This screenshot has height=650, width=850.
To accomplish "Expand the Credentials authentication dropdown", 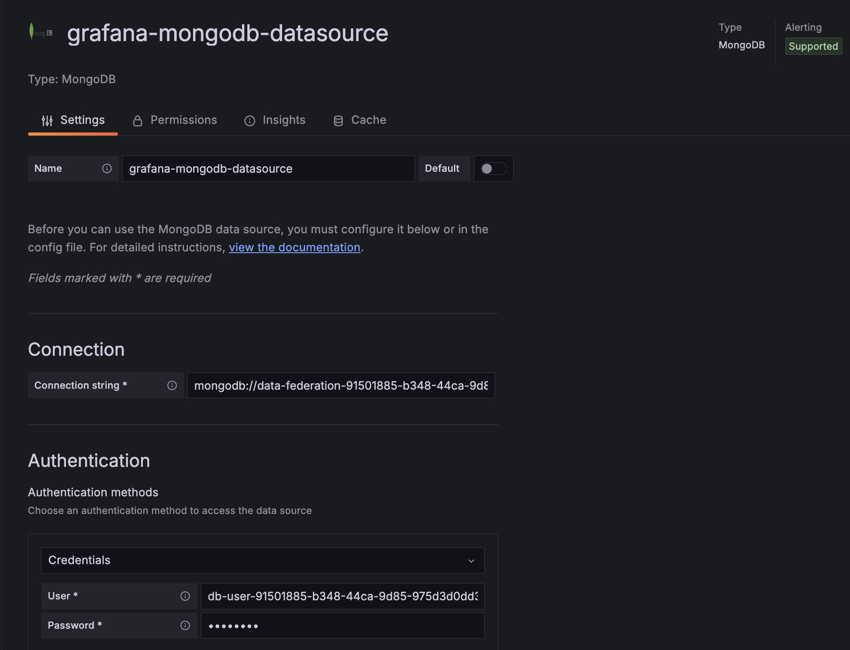I will [x=263, y=561].
